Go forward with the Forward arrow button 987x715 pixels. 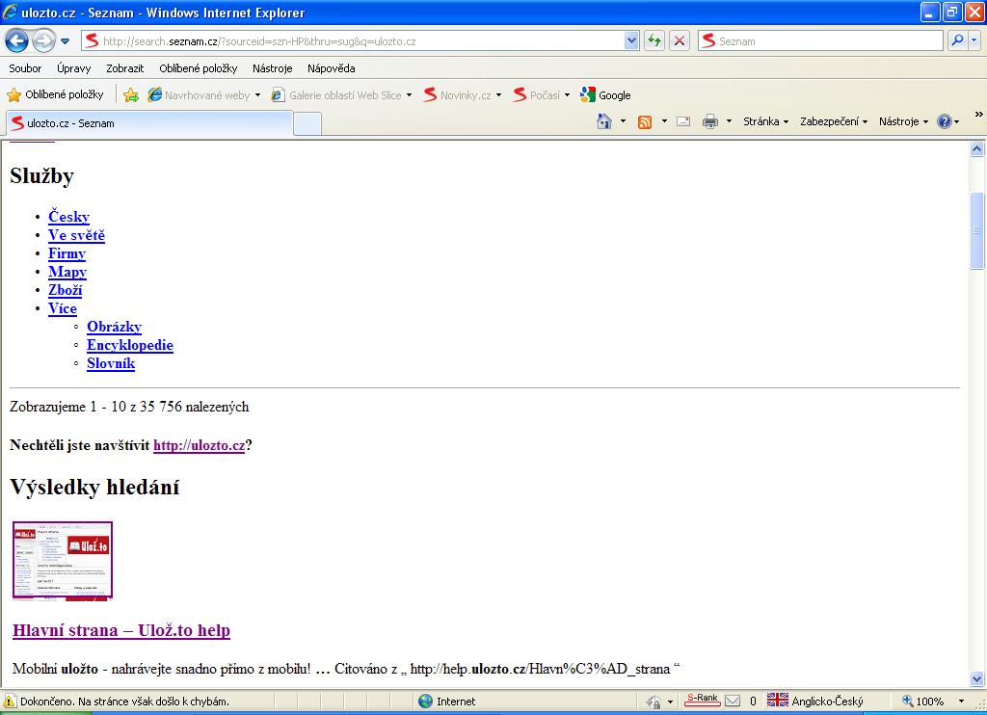click(x=43, y=41)
